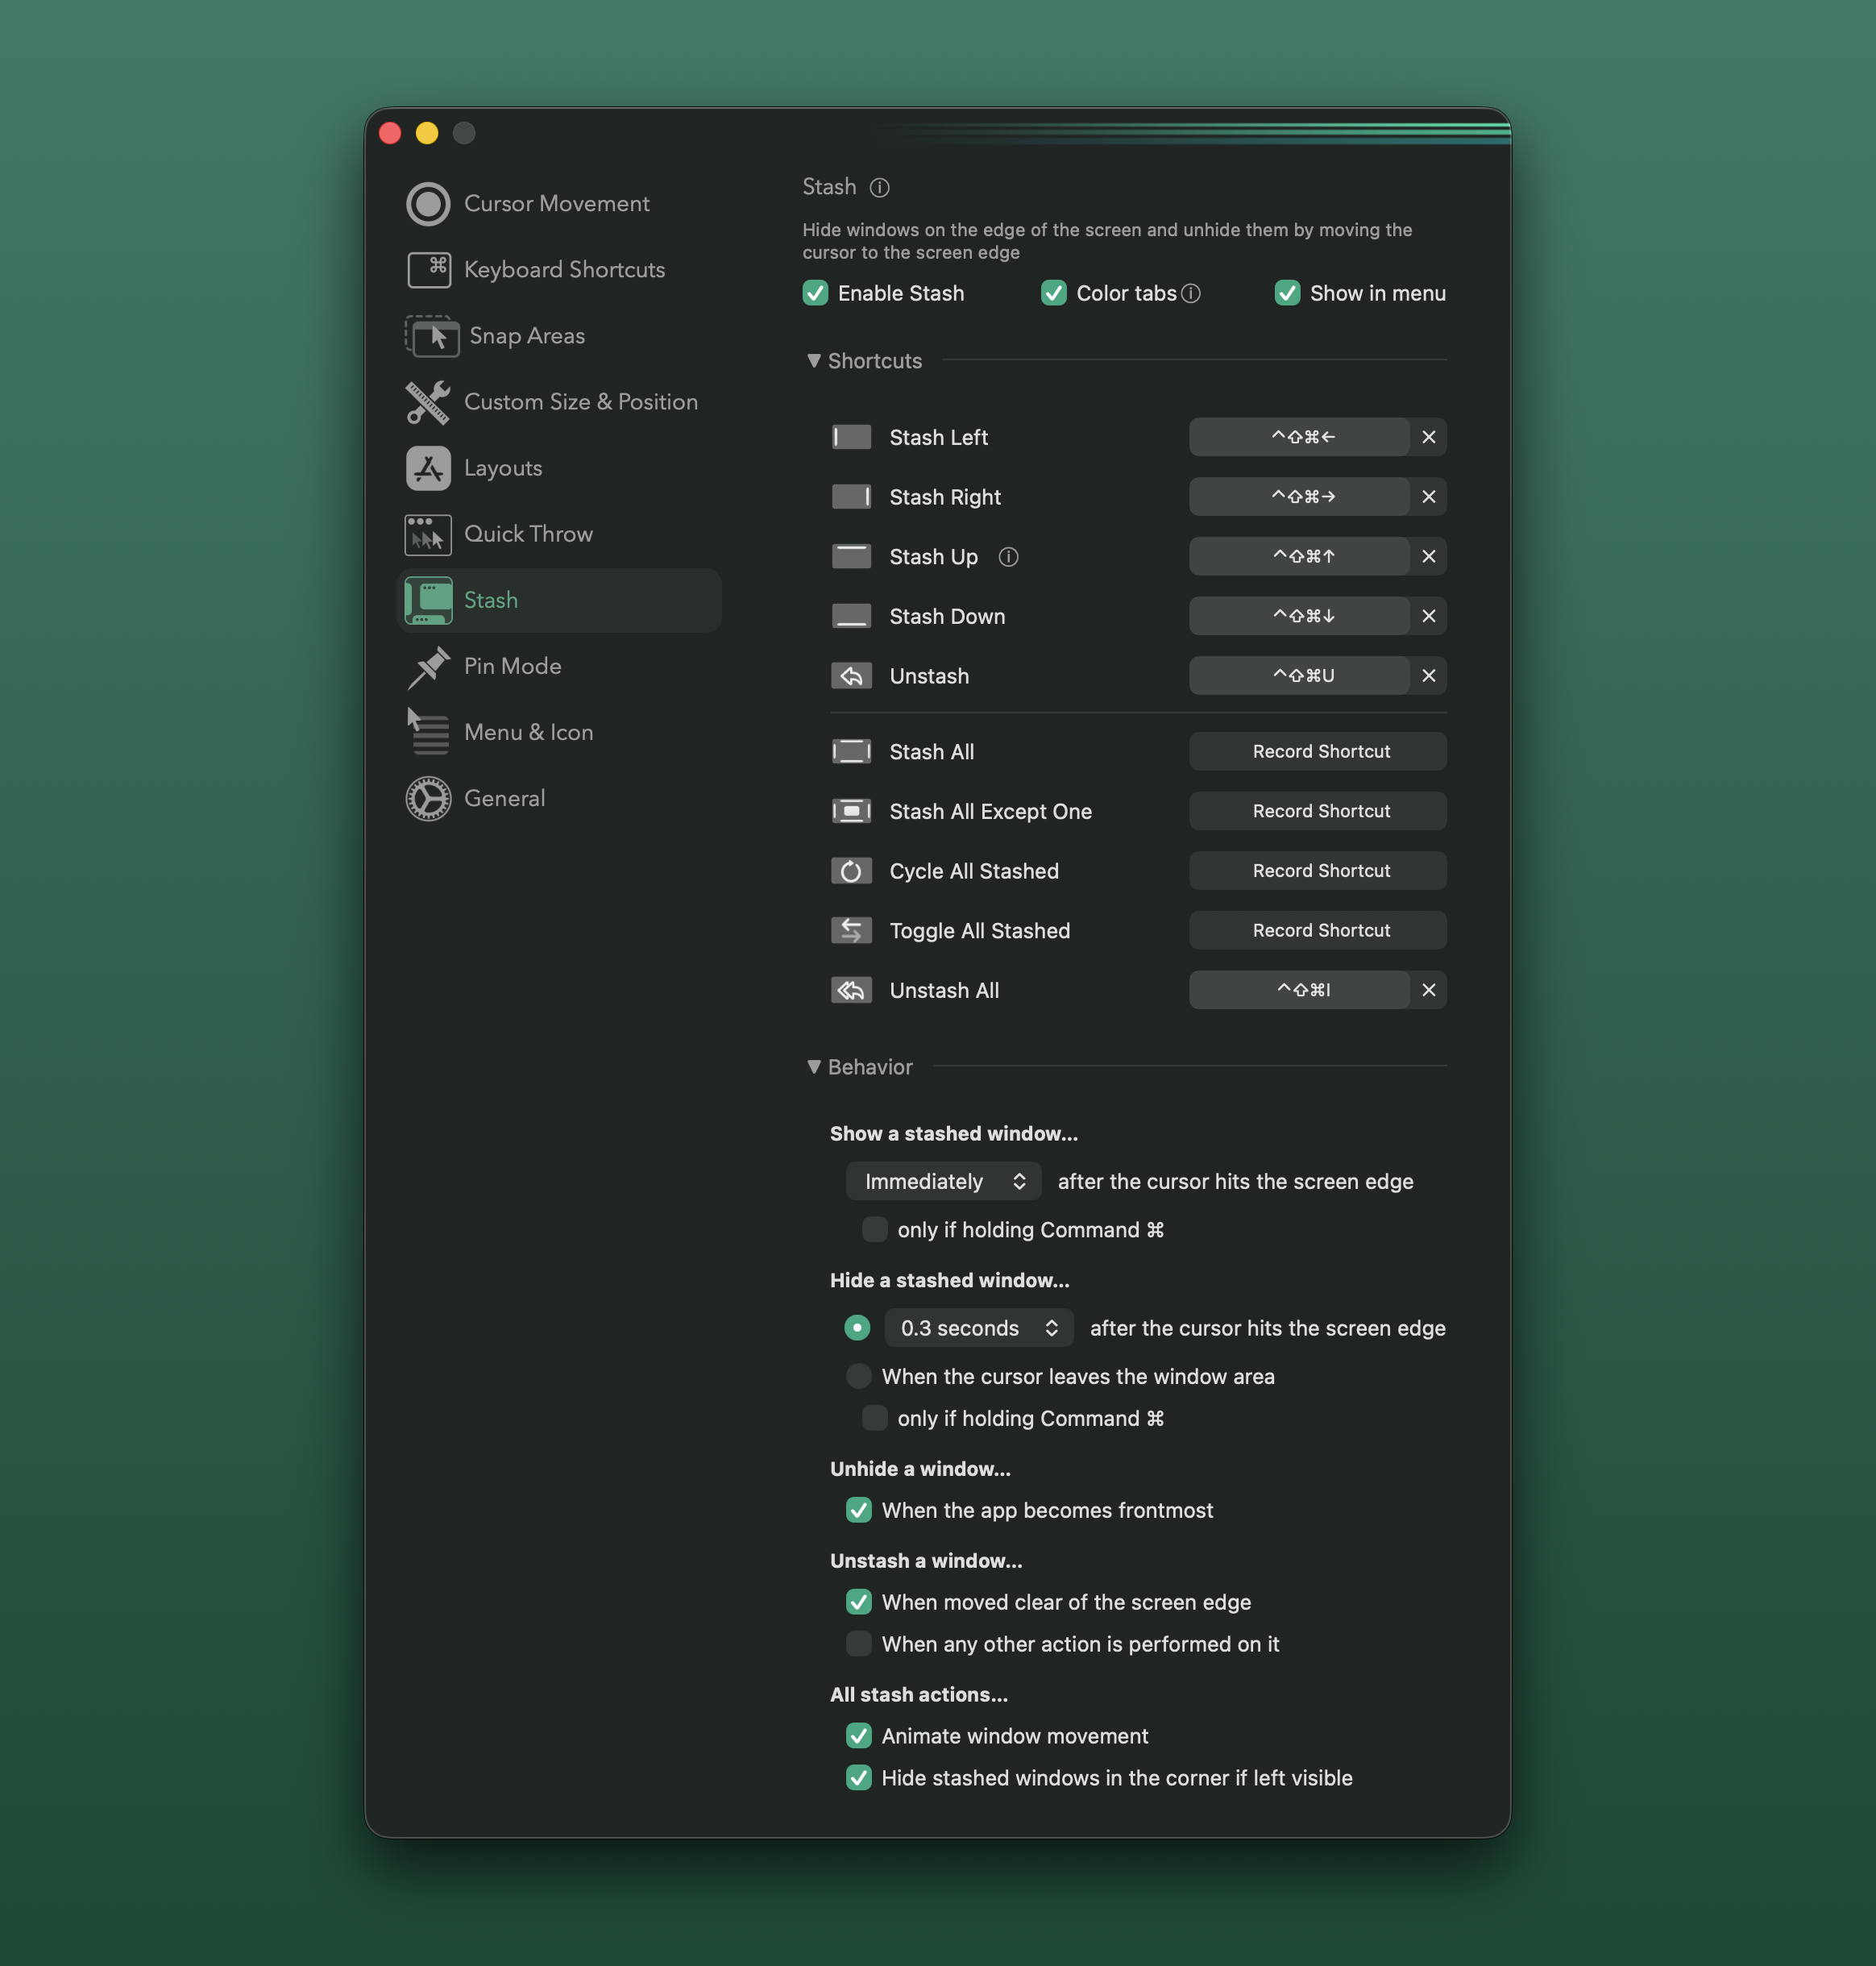Click the General gear icon
Screen dimensions: 1876x1966
coord(428,798)
